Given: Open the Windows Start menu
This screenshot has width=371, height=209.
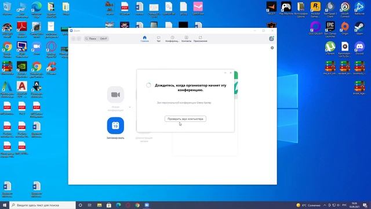Looking at the screenshot, I should coord(5,205).
